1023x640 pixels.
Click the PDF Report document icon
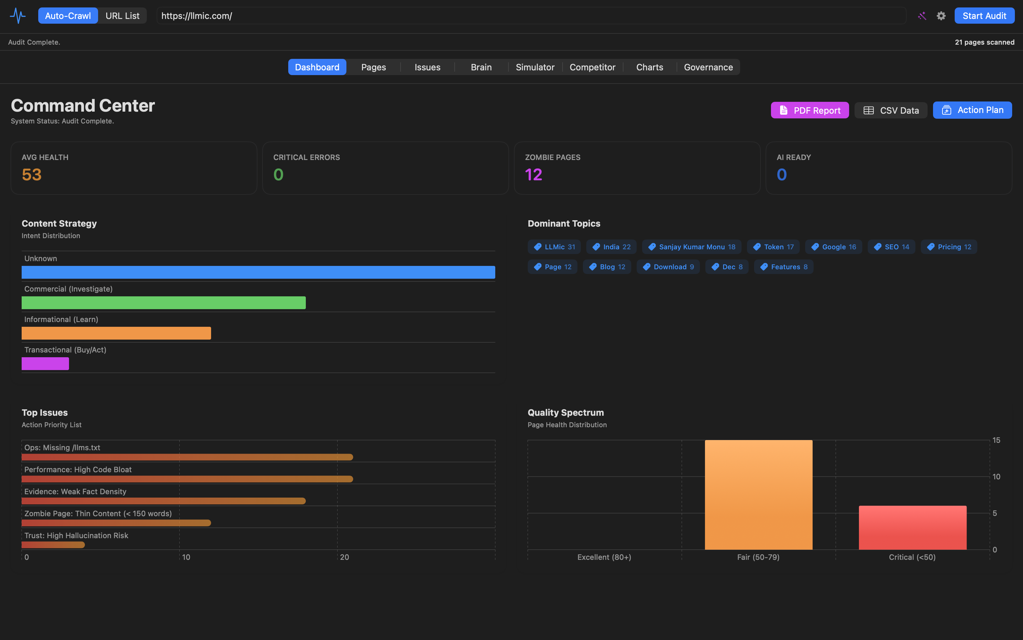click(783, 111)
